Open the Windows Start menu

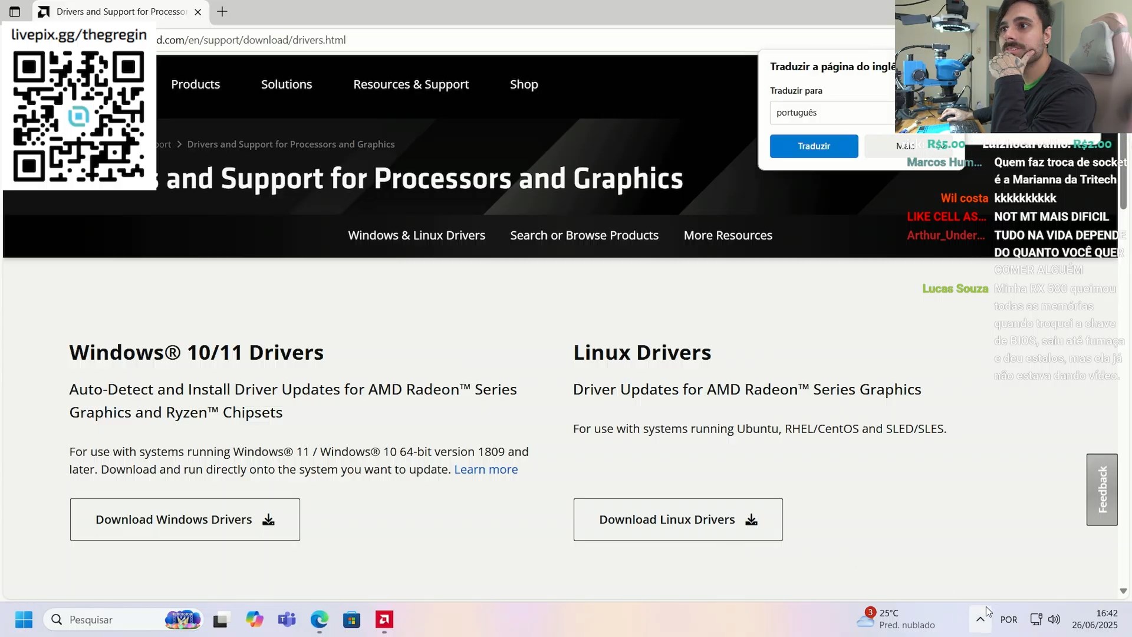click(x=24, y=620)
